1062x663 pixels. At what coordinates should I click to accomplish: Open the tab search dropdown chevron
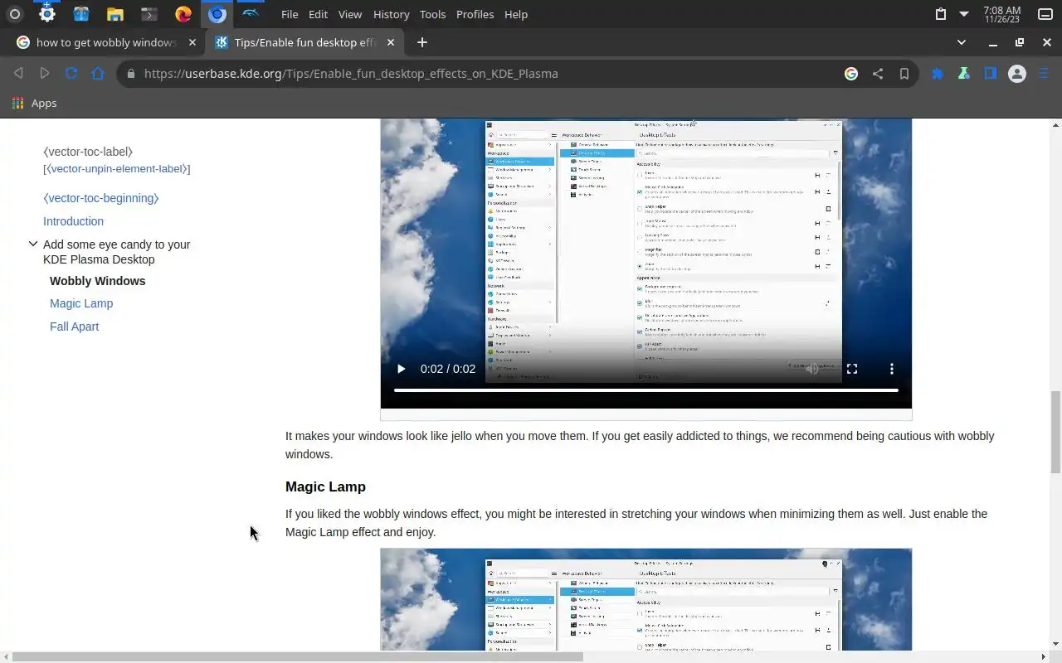(x=962, y=42)
